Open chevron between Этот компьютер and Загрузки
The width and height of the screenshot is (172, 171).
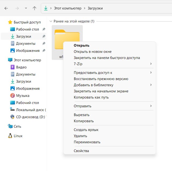tap(85, 8)
